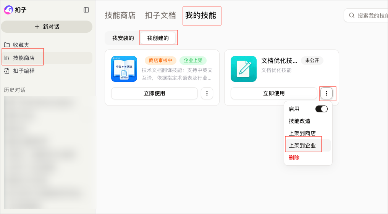388x214 pixels.
Task: Toggle the 启用 switch off
Action: (x=322, y=109)
